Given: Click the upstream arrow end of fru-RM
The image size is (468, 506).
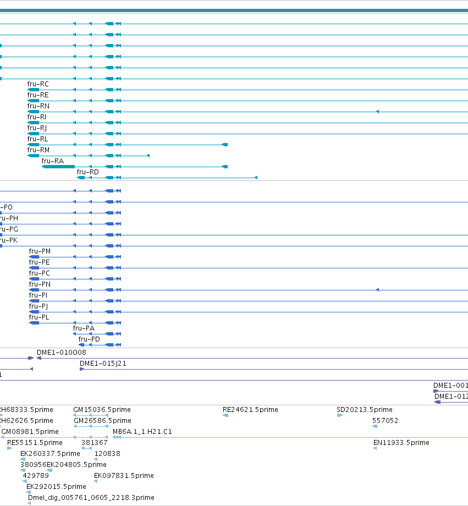Looking at the screenshot, I should 148,156.
